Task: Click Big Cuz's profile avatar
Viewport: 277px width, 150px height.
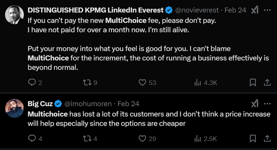Action: click(14, 107)
